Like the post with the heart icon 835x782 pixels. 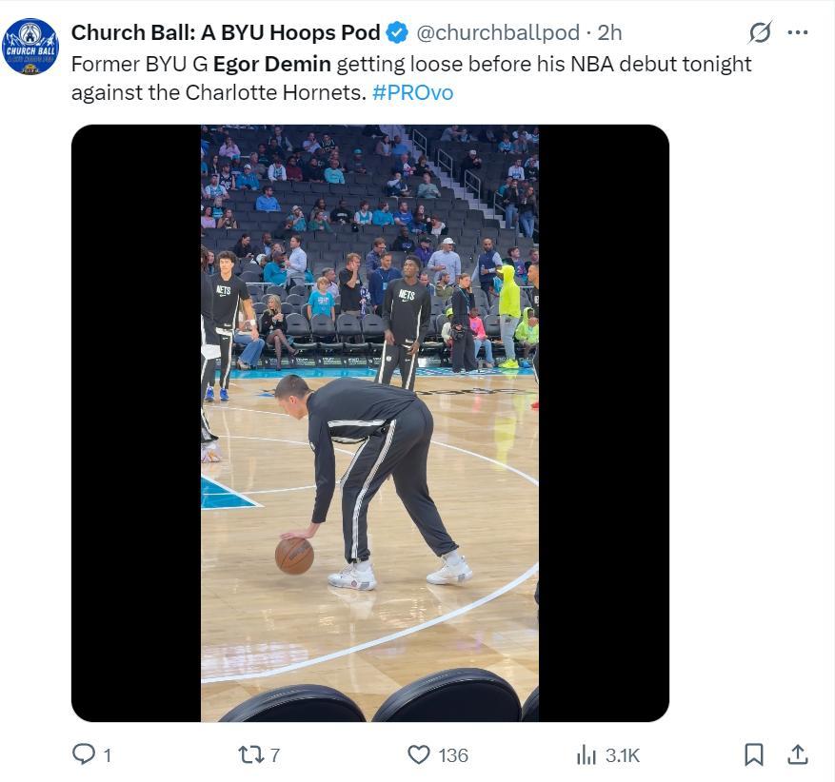click(x=419, y=754)
